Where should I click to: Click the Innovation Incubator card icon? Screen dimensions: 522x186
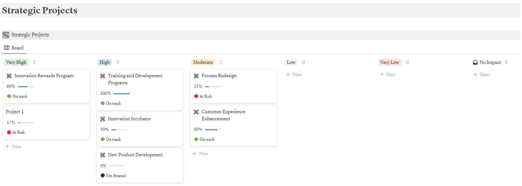point(103,119)
